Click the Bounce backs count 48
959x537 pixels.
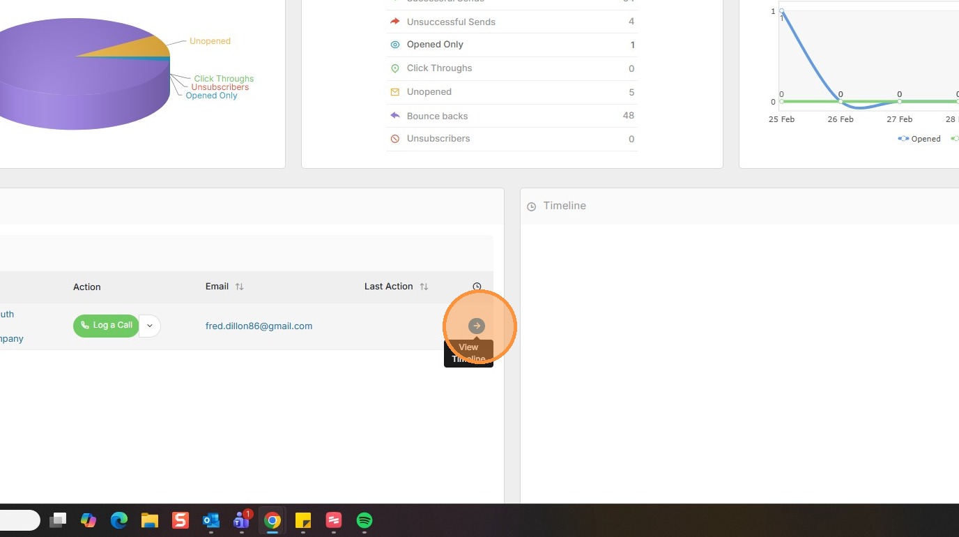(629, 115)
